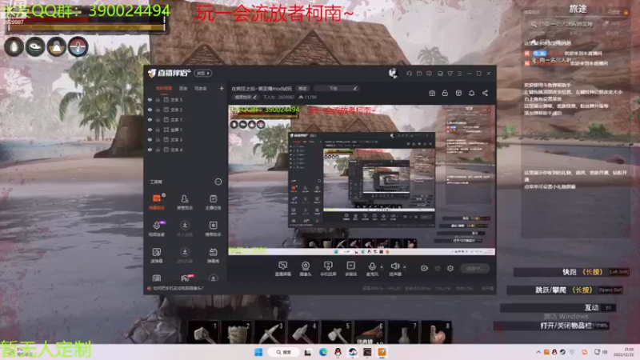Open the category selector pill with pencil icon
Image resolution: width=640 pixels, height=360 pixels.
coord(337,88)
